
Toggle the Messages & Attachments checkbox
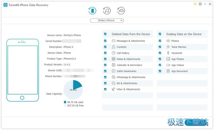pos(105,41)
